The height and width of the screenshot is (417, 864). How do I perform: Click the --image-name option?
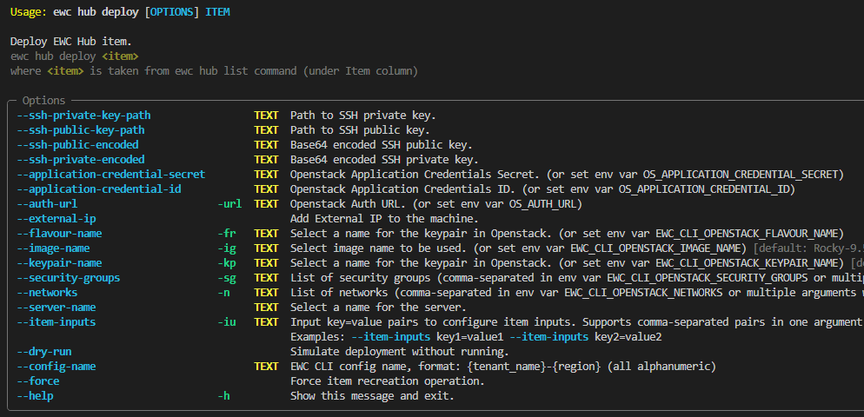point(53,248)
